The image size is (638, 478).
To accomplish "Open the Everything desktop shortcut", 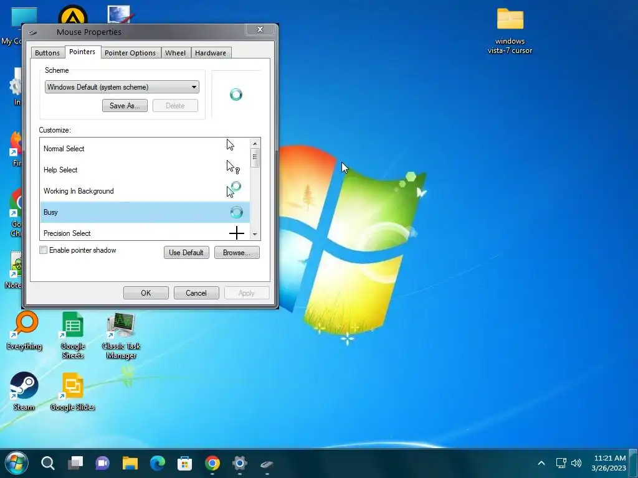I will [24, 330].
